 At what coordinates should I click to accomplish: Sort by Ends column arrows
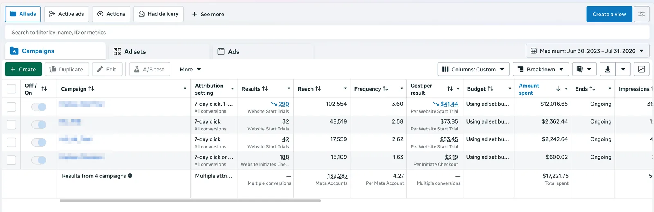point(592,88)
